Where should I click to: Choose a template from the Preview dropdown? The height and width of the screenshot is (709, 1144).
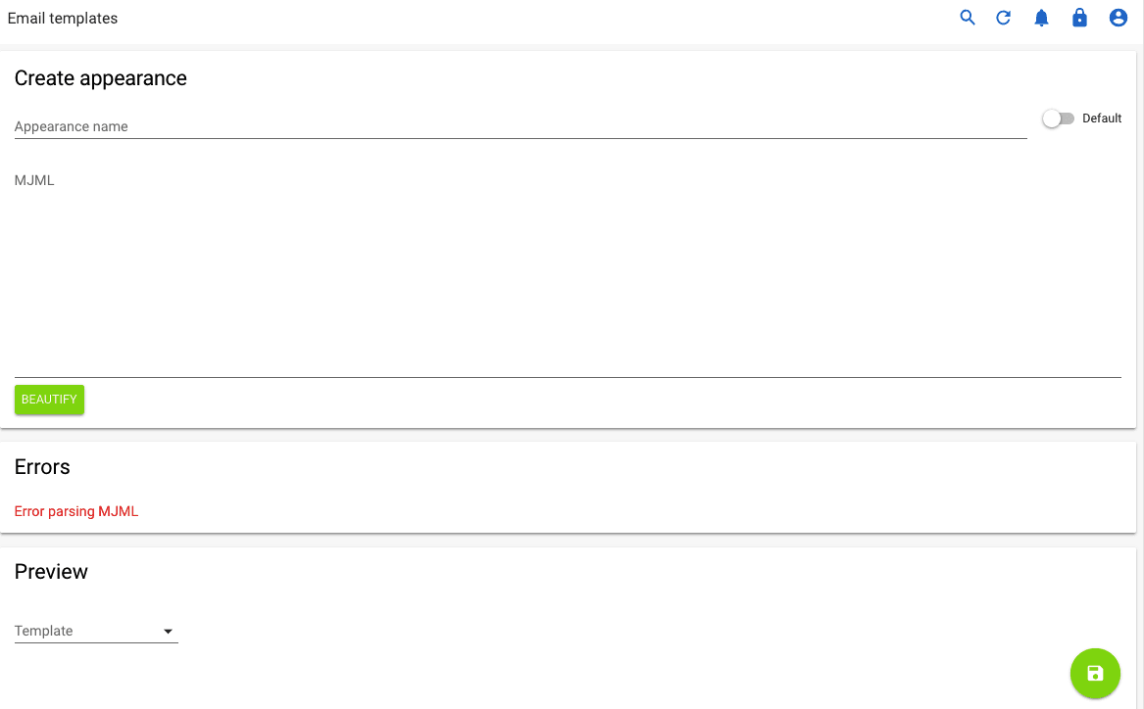pos(95,631)
